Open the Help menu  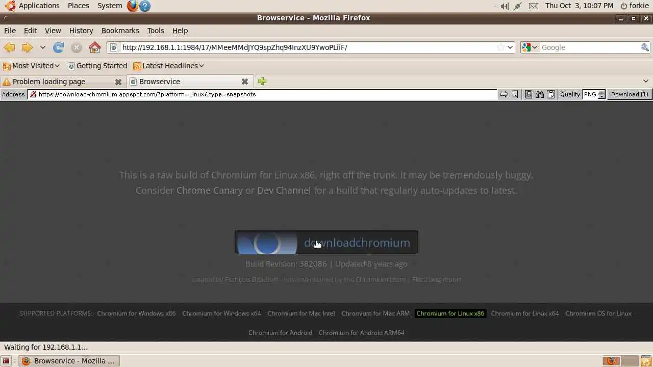(x=180, y=31)
